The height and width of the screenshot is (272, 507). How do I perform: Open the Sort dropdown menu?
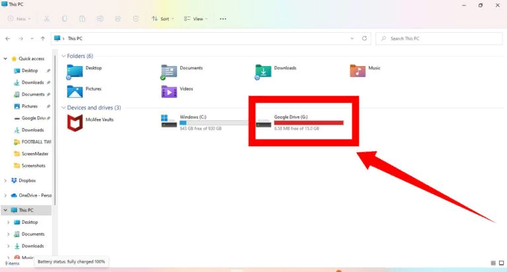(162, 18)
